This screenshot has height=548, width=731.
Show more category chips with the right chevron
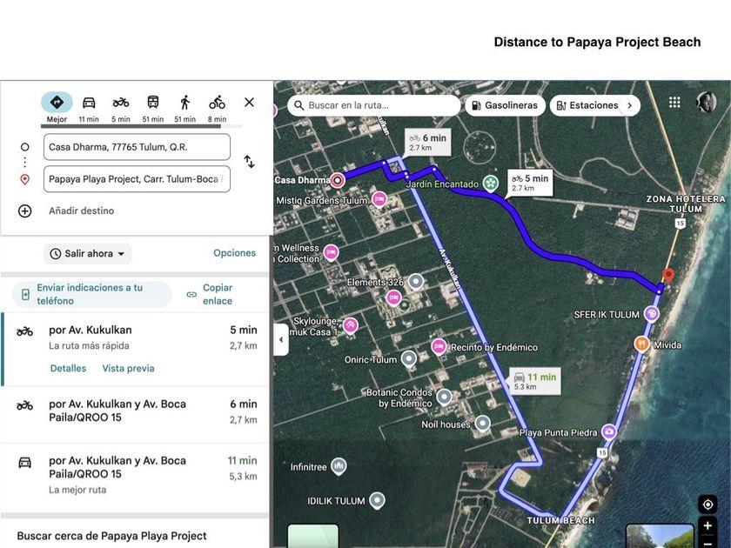(630, 105)
